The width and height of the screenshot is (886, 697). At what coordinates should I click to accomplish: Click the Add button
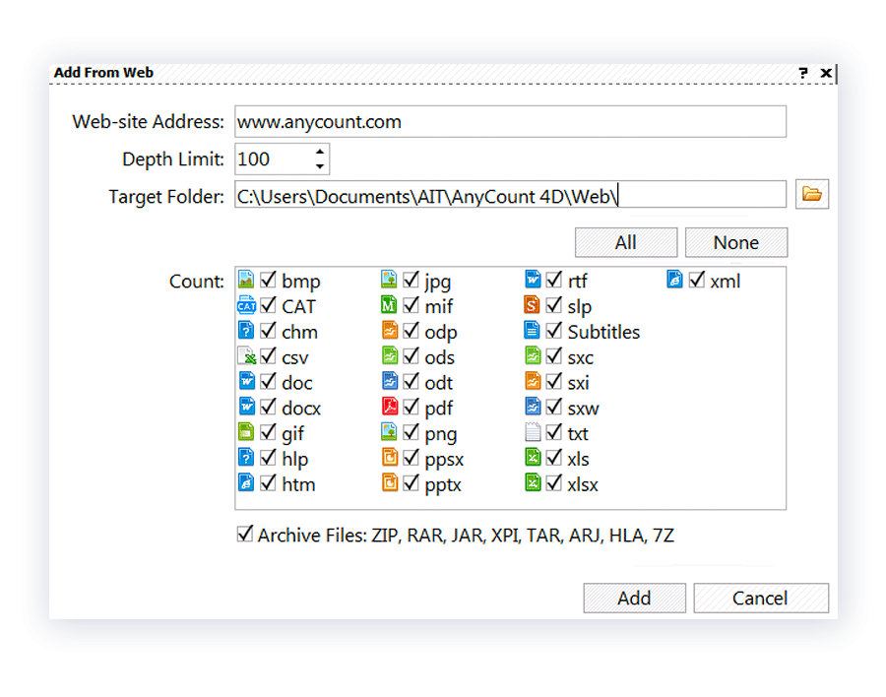(634, 598)
